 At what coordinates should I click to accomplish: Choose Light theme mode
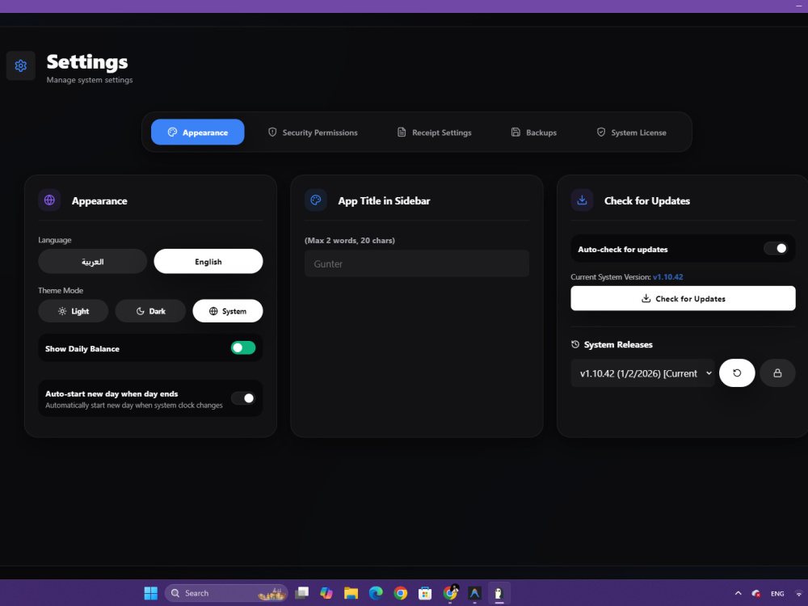(74, 311)
